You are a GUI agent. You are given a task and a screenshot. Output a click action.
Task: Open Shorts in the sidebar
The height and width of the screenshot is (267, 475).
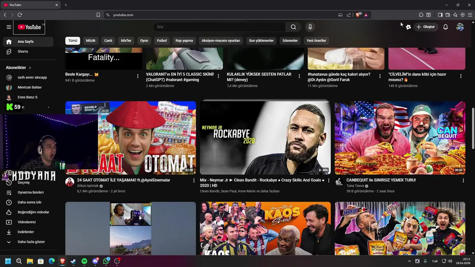[x=28, y=52]
